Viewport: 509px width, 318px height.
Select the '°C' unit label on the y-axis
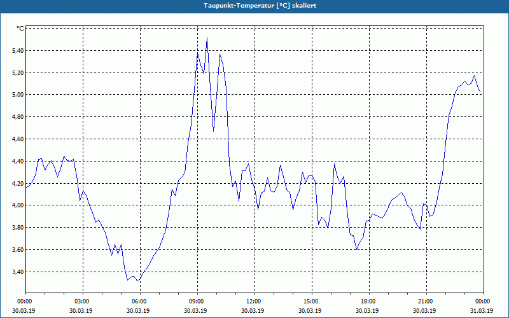(20, 29)
